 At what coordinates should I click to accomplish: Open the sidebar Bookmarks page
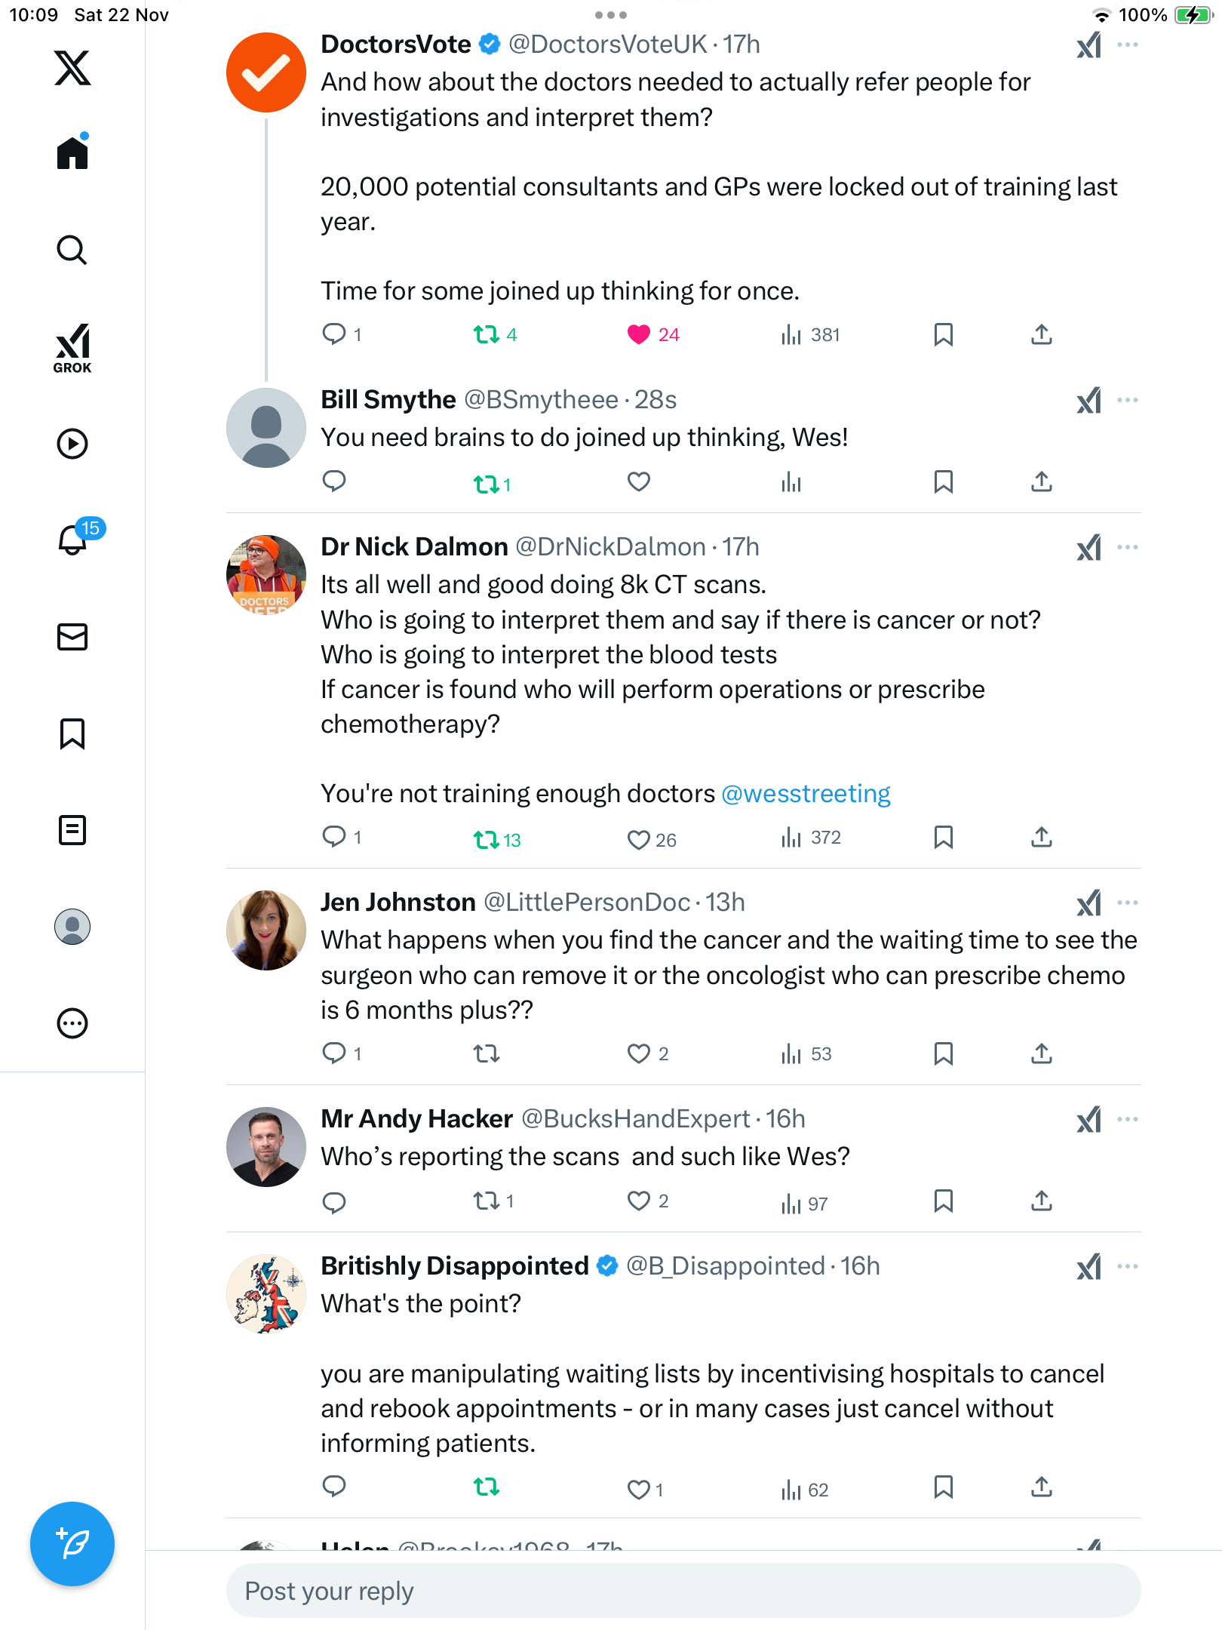tap(72, 733)
